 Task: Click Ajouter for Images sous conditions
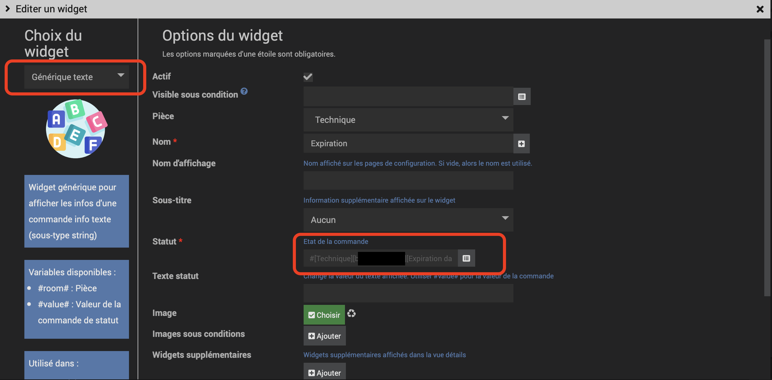[324, 336]
